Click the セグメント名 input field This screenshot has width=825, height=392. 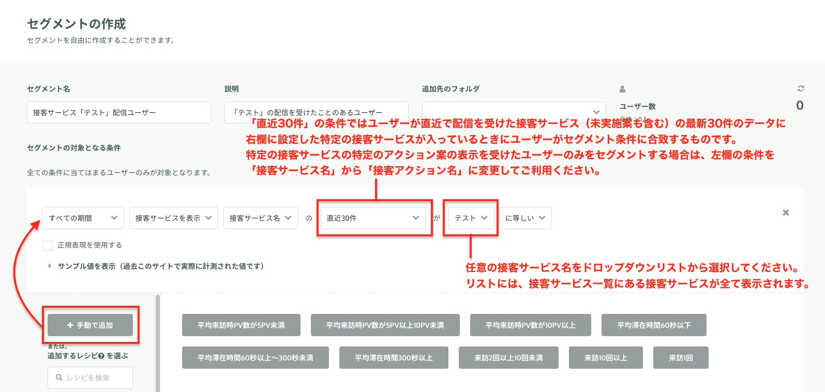point(119,112)
